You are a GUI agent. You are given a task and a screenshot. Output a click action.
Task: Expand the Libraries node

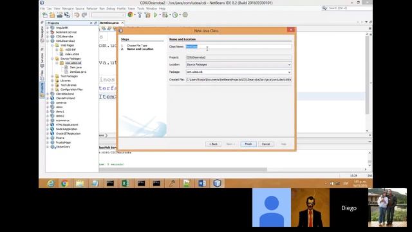52,81
